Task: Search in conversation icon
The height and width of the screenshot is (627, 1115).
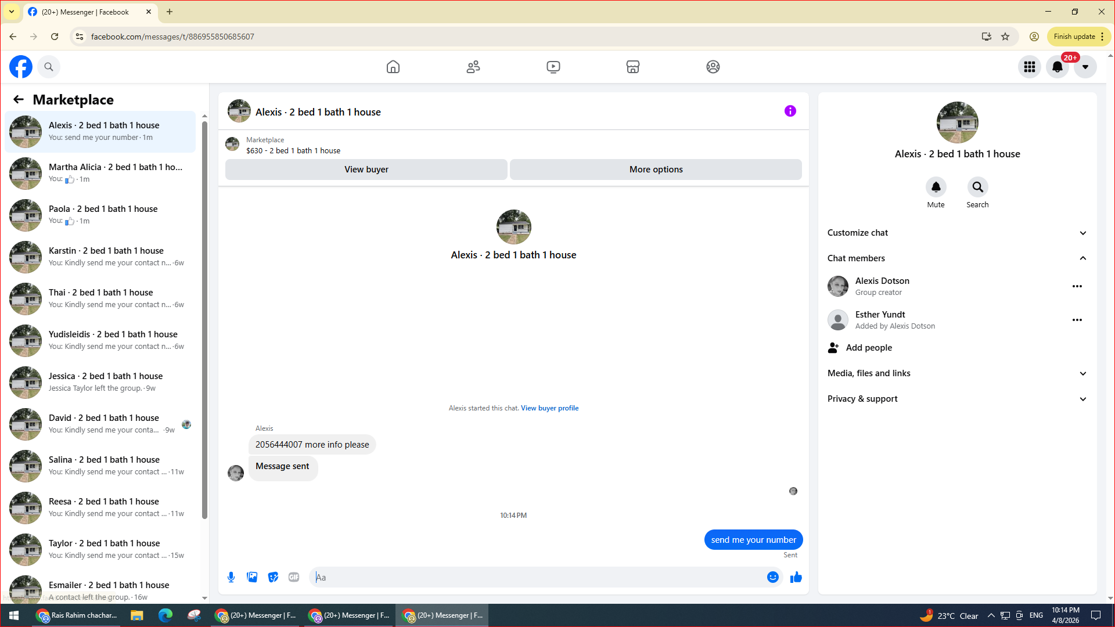Action: (977, 188)
